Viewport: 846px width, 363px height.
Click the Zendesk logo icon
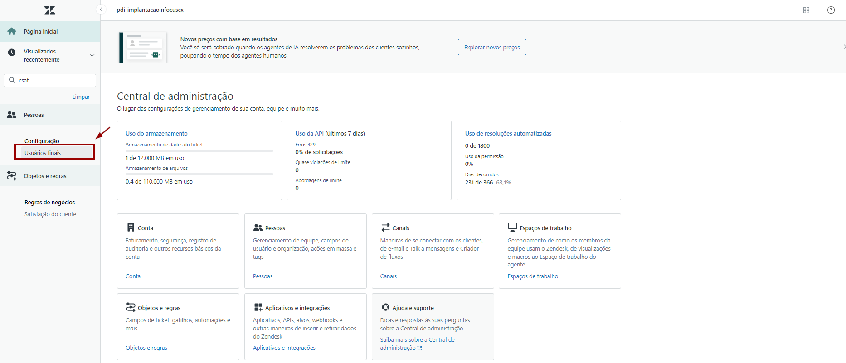coord(50,10)
